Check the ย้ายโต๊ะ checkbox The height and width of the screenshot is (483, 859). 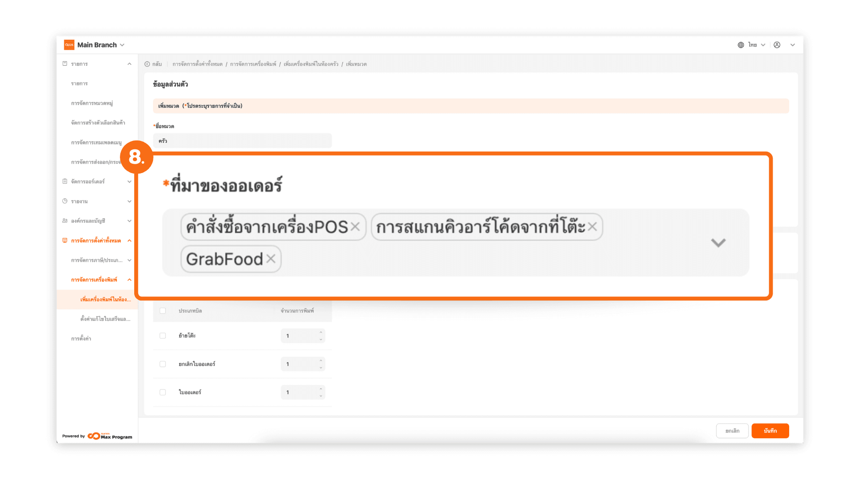(x=163, y=335)
